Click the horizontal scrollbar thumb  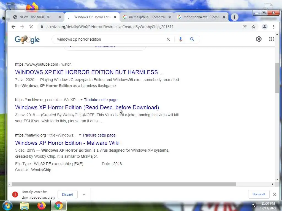pyautogui.click(x=124, y=184)
